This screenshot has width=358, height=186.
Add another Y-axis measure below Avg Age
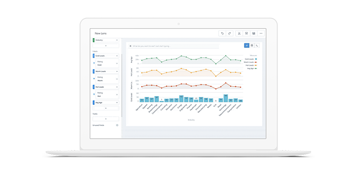(x=106, y=108)
